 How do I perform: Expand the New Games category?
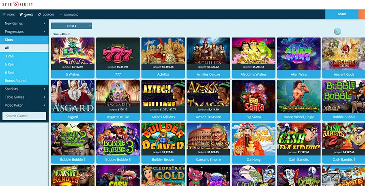[x=24, y=23]
